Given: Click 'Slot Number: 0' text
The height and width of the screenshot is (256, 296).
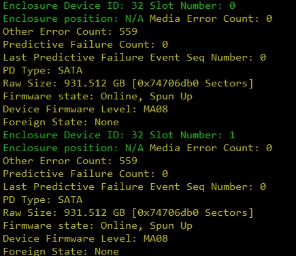Looking at the screenshot, I should coord(193,5).
